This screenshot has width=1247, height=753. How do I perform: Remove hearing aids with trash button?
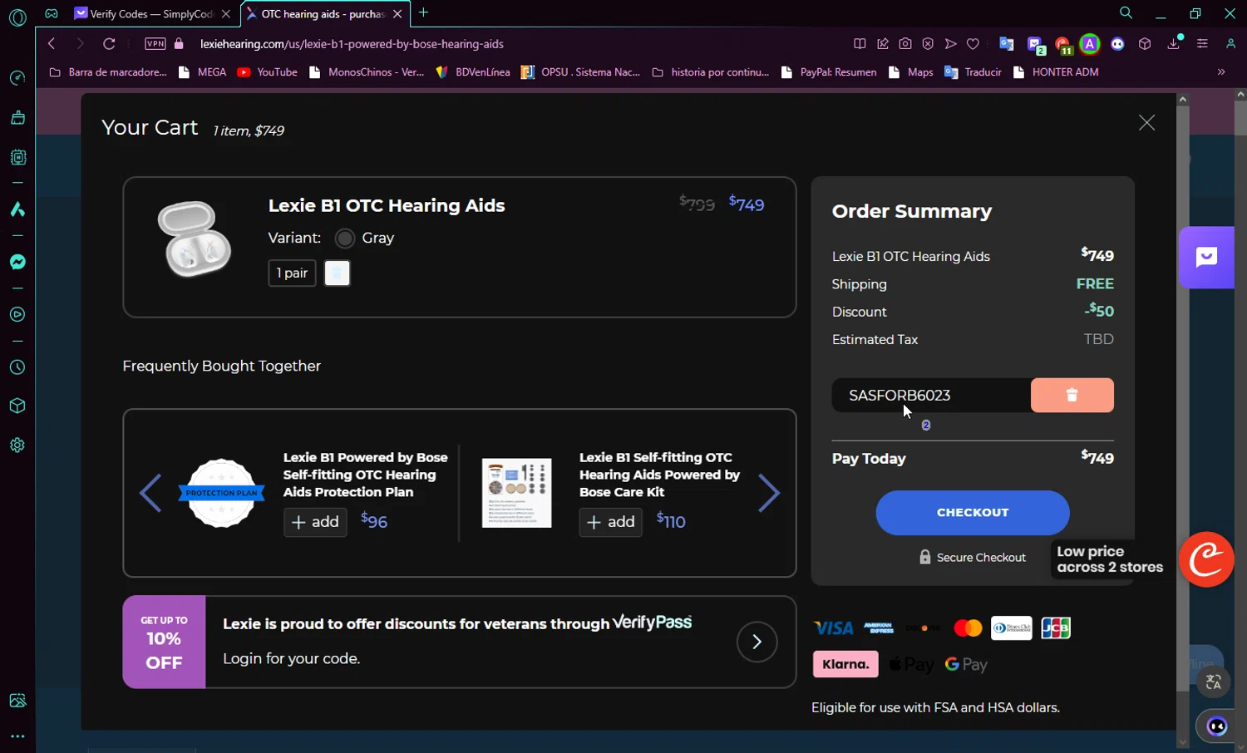pos(337,273)
